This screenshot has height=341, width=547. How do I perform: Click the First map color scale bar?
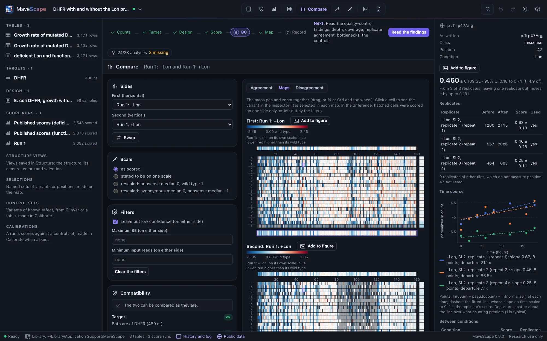(277, 127)
